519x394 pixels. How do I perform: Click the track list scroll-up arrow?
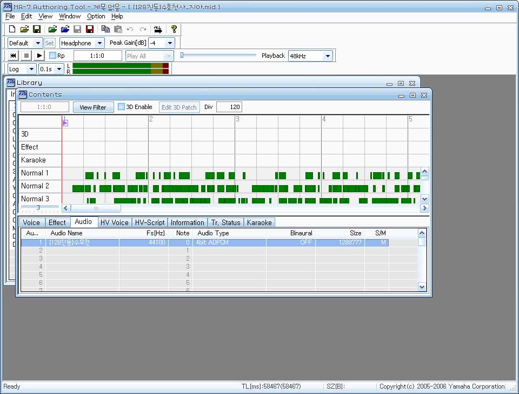coord(425,172)
